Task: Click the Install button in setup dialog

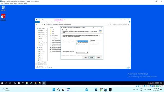Action: [x=91, y=57]
